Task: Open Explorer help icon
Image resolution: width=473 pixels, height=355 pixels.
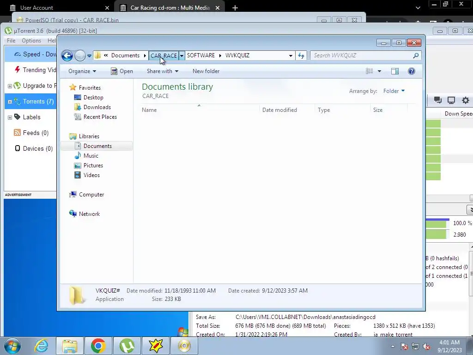Action: 412,71
